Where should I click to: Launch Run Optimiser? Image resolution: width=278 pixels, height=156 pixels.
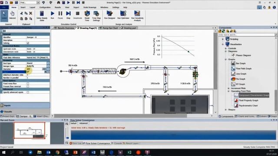(123, 13)
